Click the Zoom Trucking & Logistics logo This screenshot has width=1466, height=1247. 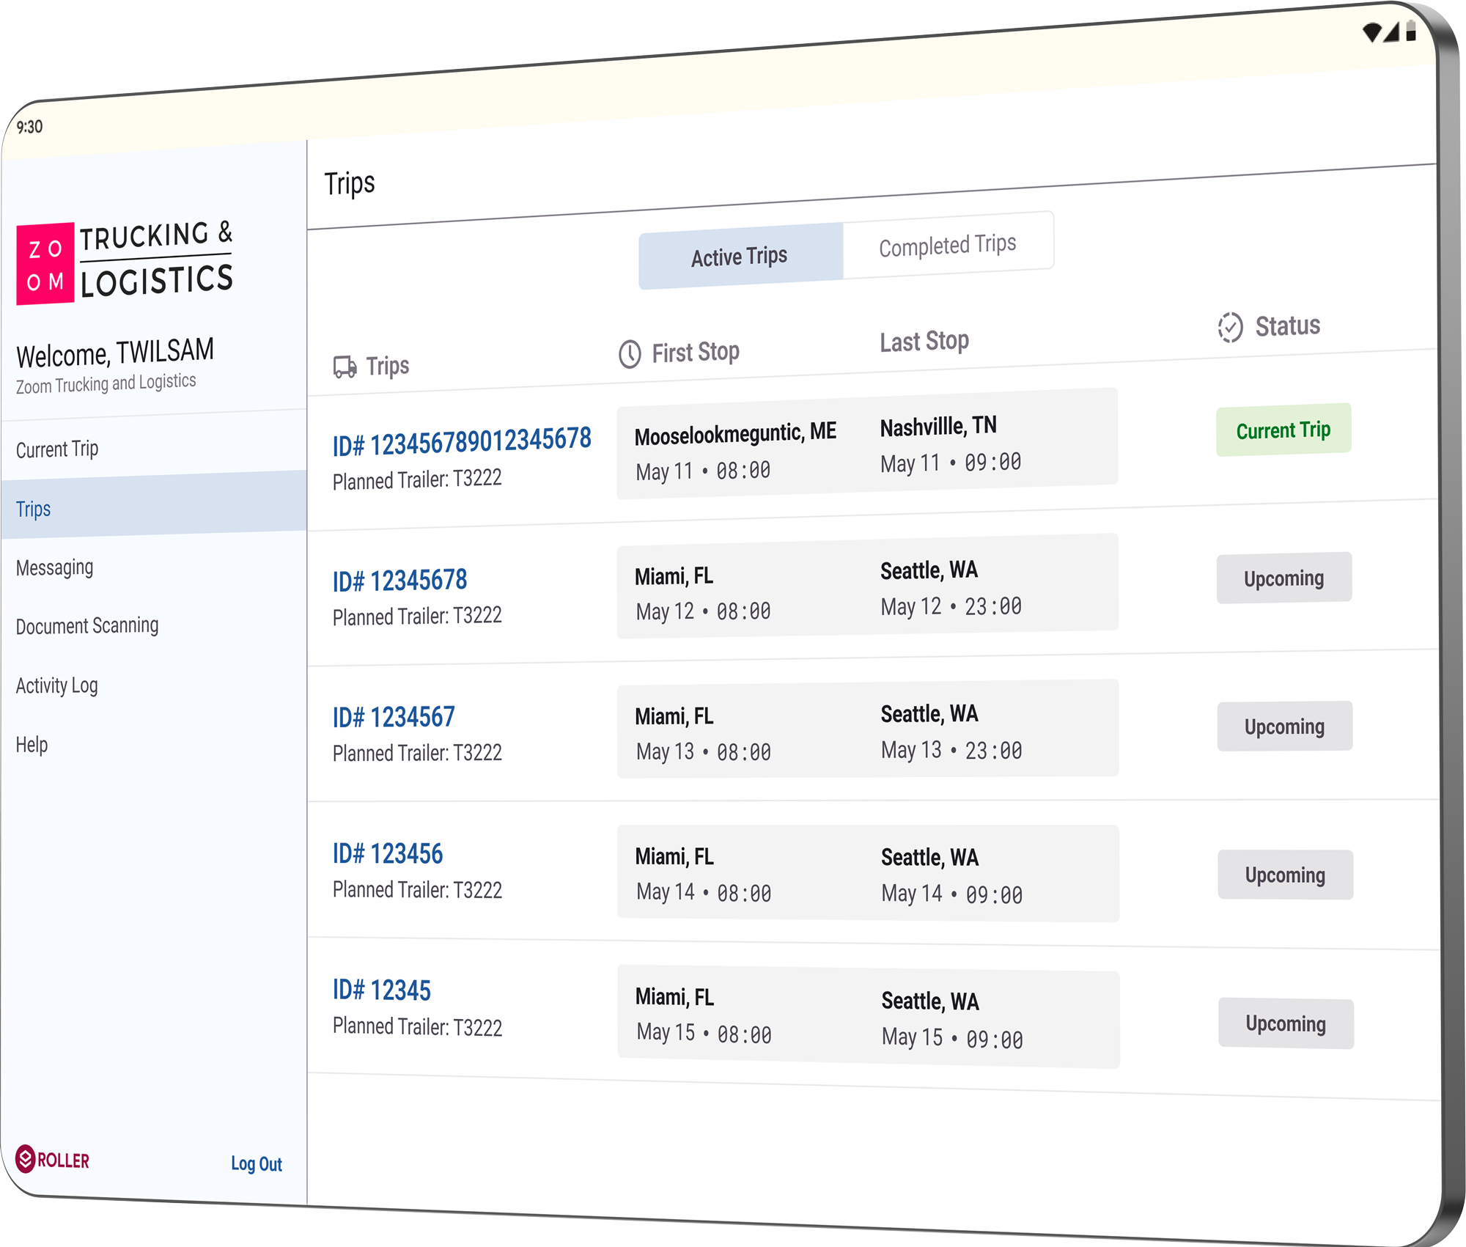(125, 262)
